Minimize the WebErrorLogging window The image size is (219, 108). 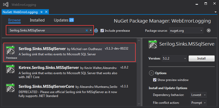coord(197,4)
